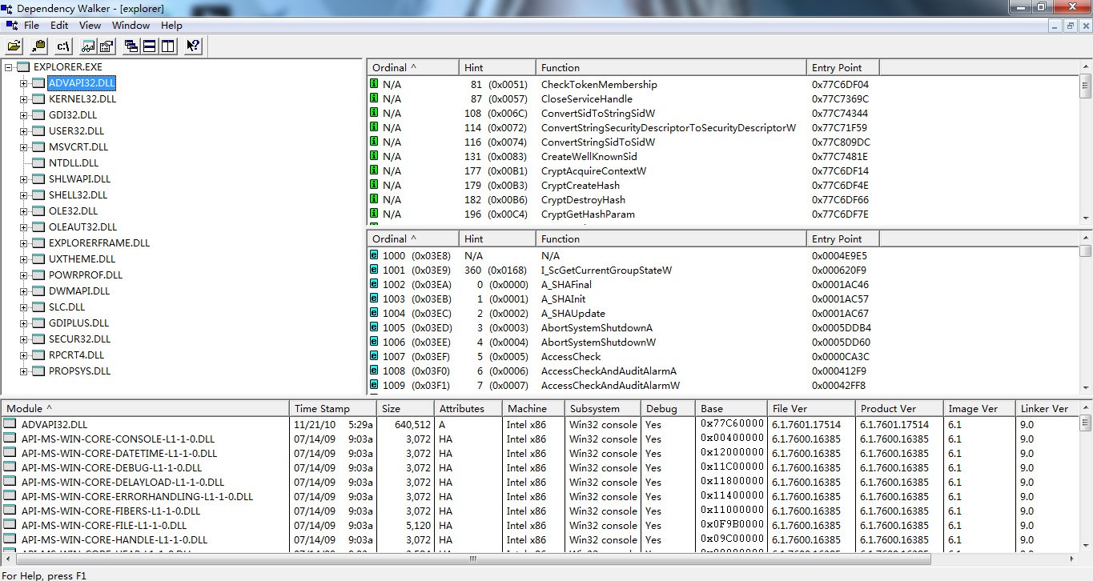Click the Dependency Walker document icon beside File
This screenshot has width=1093, height=581.
12,25
